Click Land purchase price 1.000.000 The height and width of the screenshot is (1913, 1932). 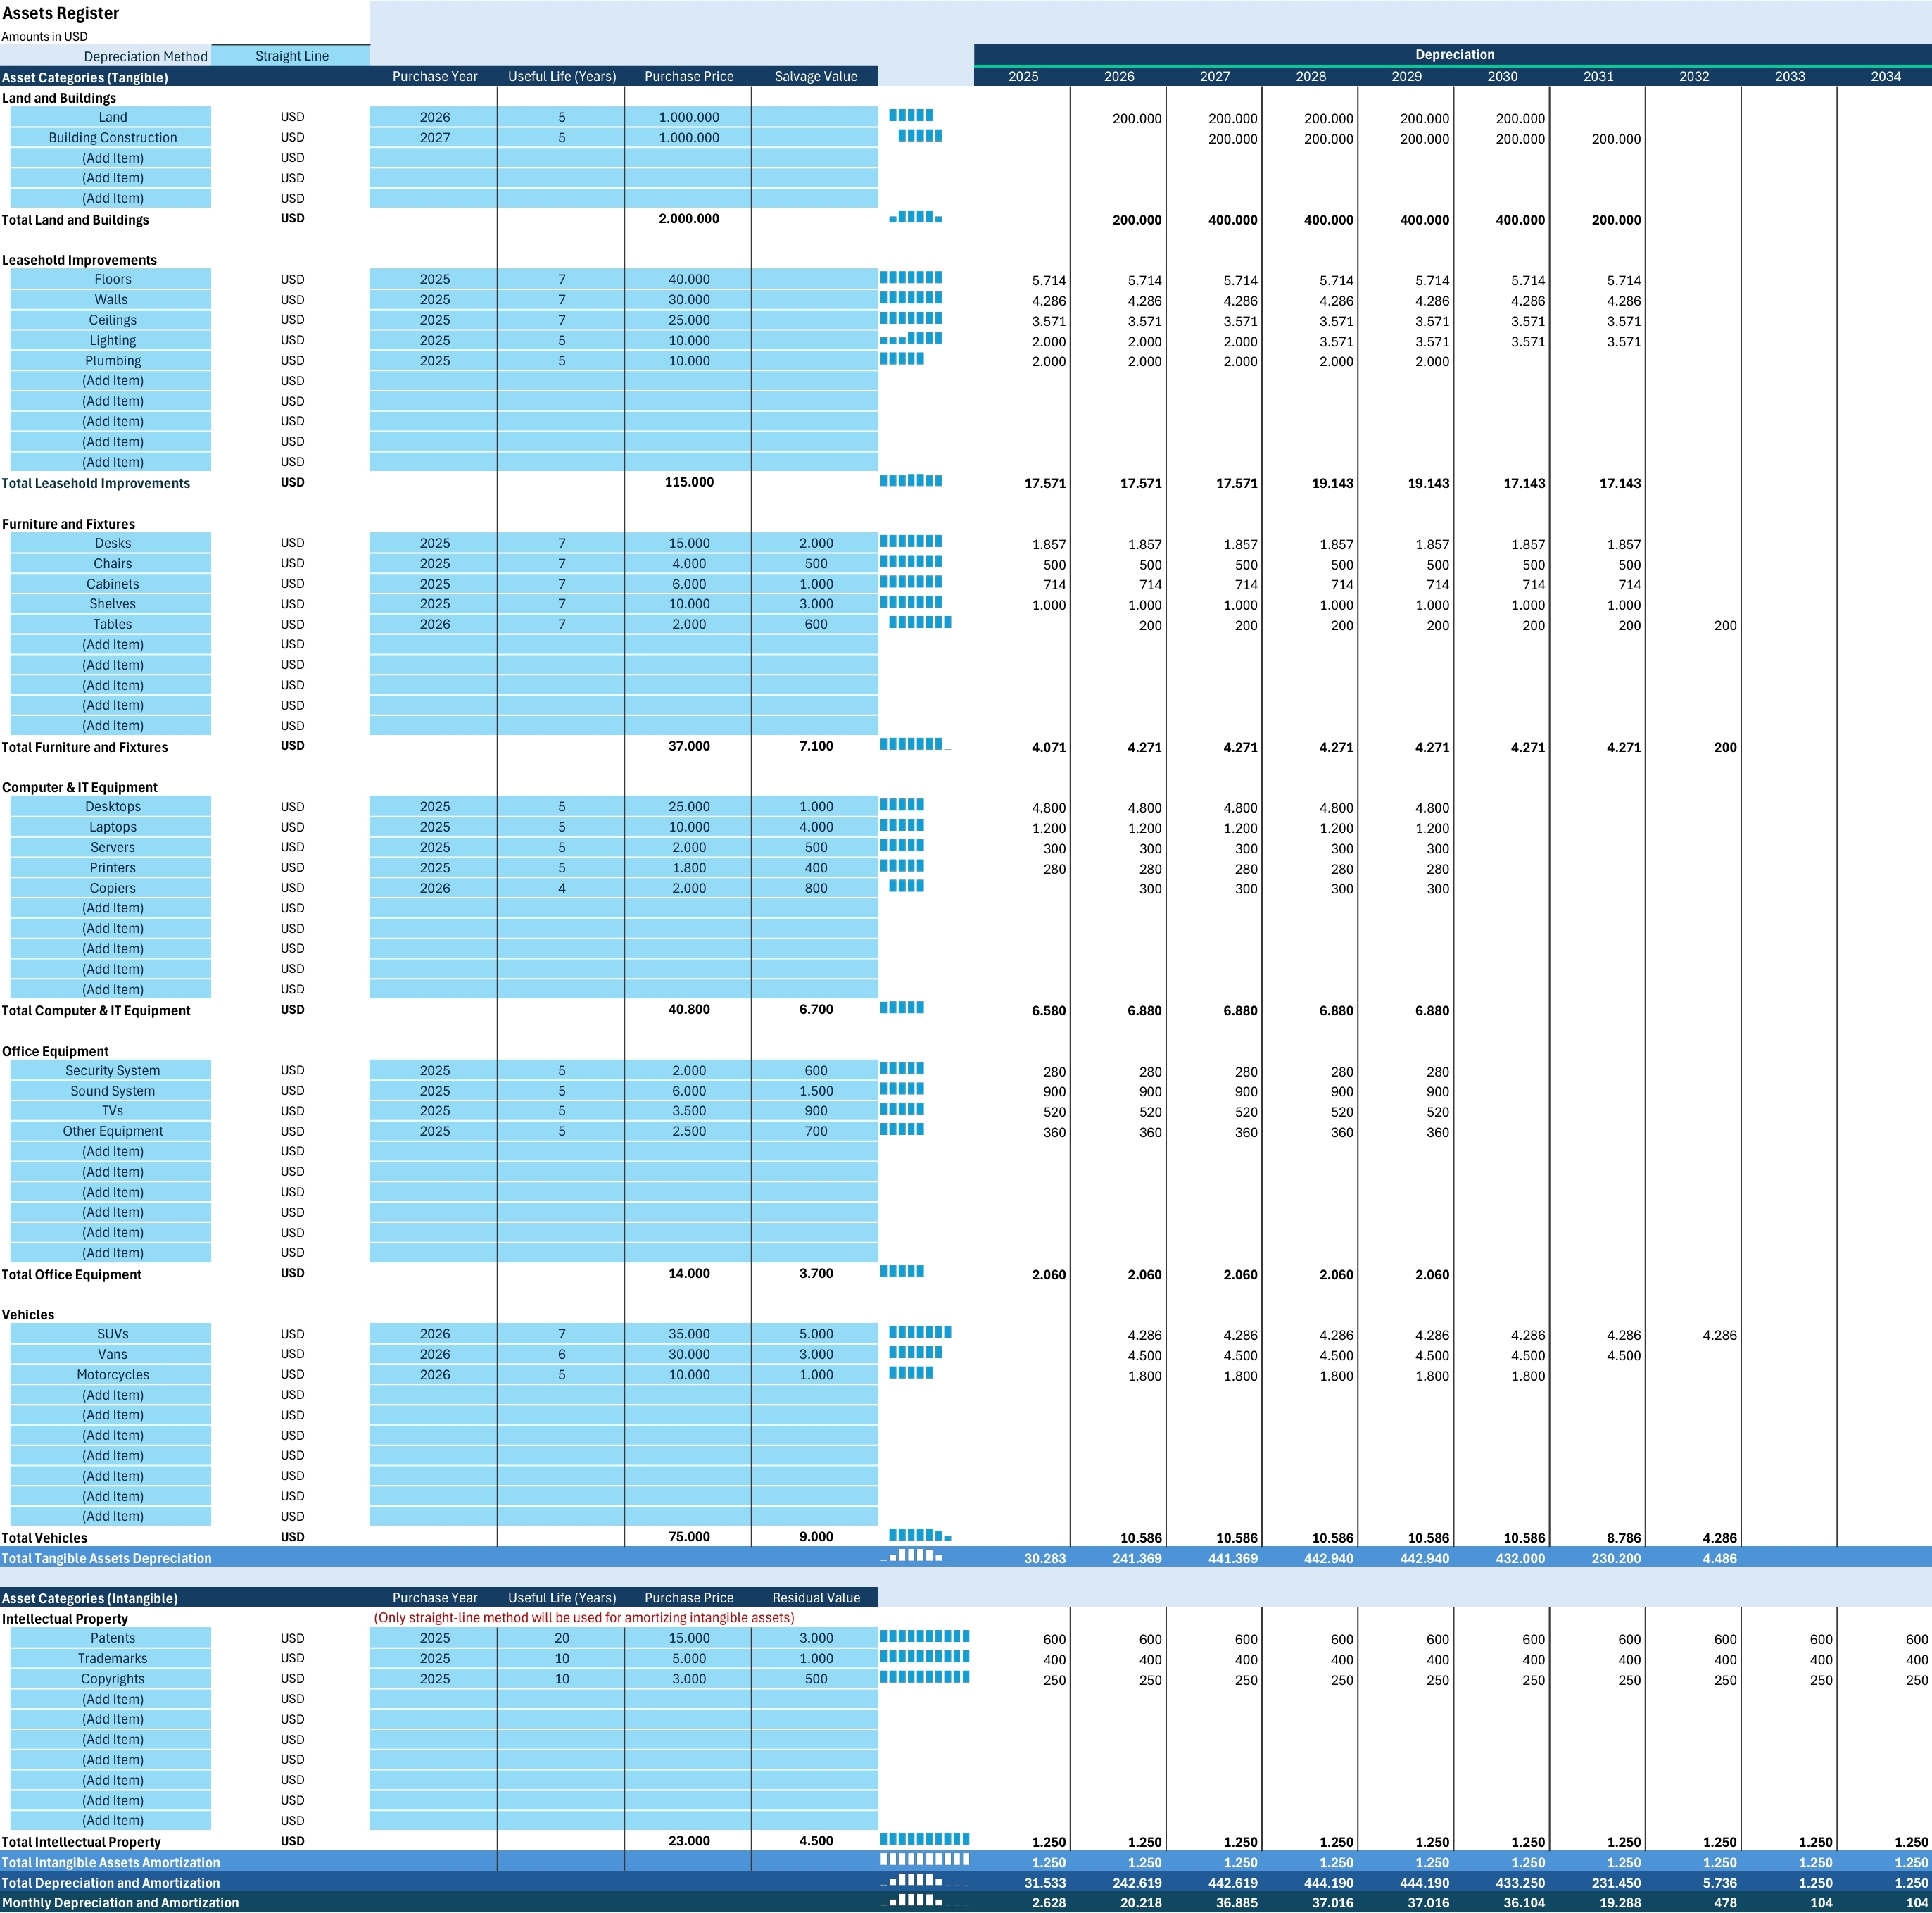pos(688,117)
